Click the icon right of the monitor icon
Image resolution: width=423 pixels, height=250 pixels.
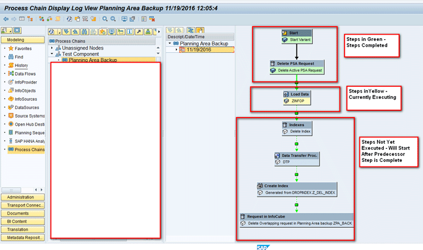tap(132, 19)
